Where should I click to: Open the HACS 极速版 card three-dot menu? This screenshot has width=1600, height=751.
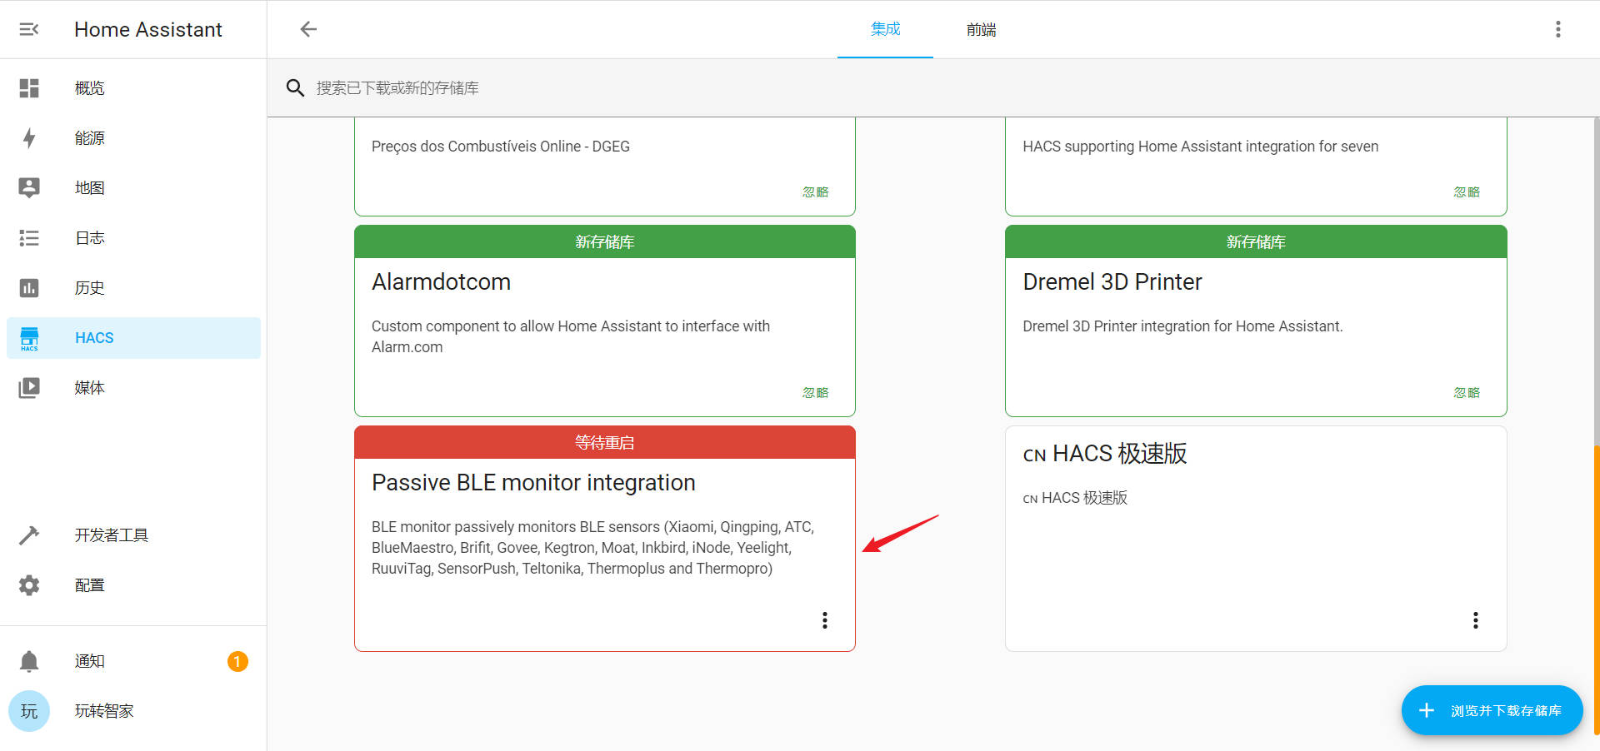(x=1475, y=620)
